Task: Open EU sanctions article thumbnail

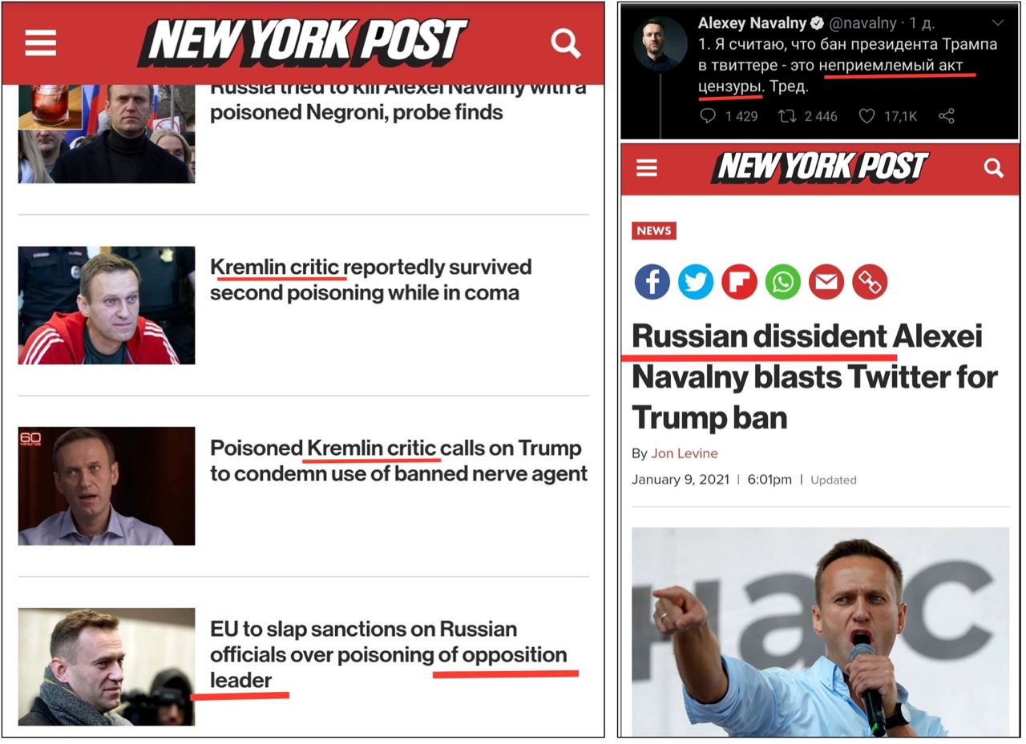Action: [x=107, y=666]
